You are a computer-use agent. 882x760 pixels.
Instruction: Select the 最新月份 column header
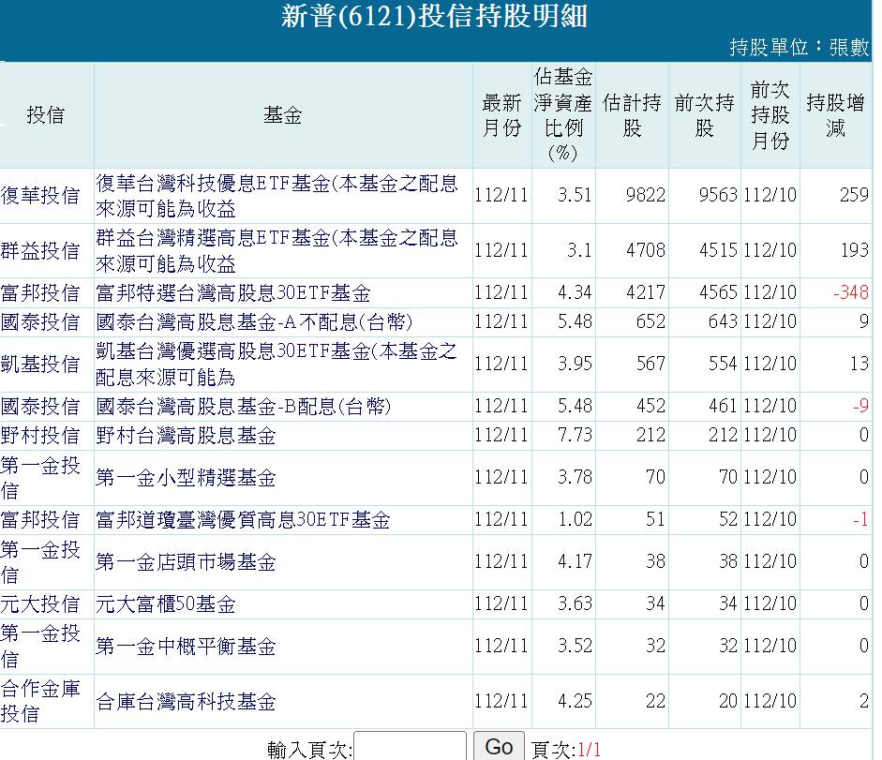click(x=501, y=115)
